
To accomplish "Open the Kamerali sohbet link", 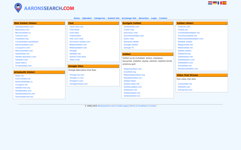I will pyautogui.click(x=131, y=42).
